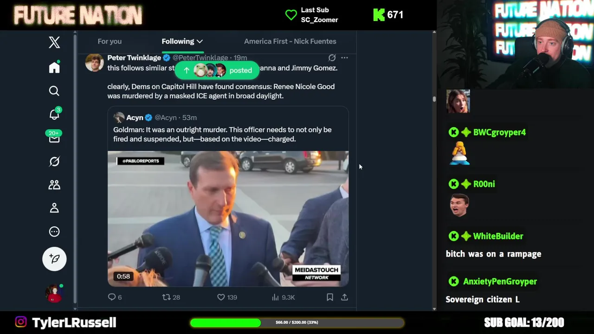Go to the Home feed icon

point(54,68)
